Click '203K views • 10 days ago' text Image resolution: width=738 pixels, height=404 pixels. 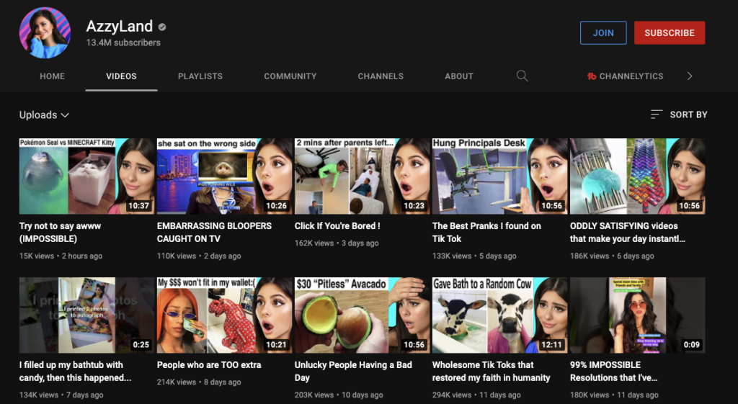[x=339, y=395]
